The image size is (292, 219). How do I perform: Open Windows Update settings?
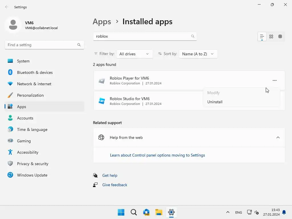point(32,175)
